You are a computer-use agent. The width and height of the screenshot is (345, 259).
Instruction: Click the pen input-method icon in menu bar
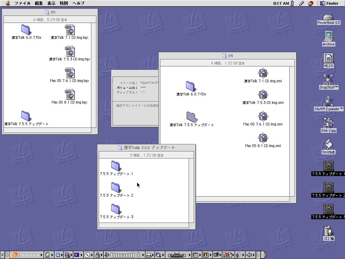(x=302, y=3)
